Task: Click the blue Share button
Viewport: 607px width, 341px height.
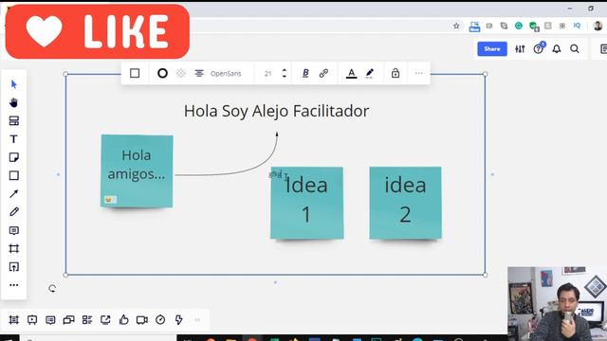Action: point(492,48)
